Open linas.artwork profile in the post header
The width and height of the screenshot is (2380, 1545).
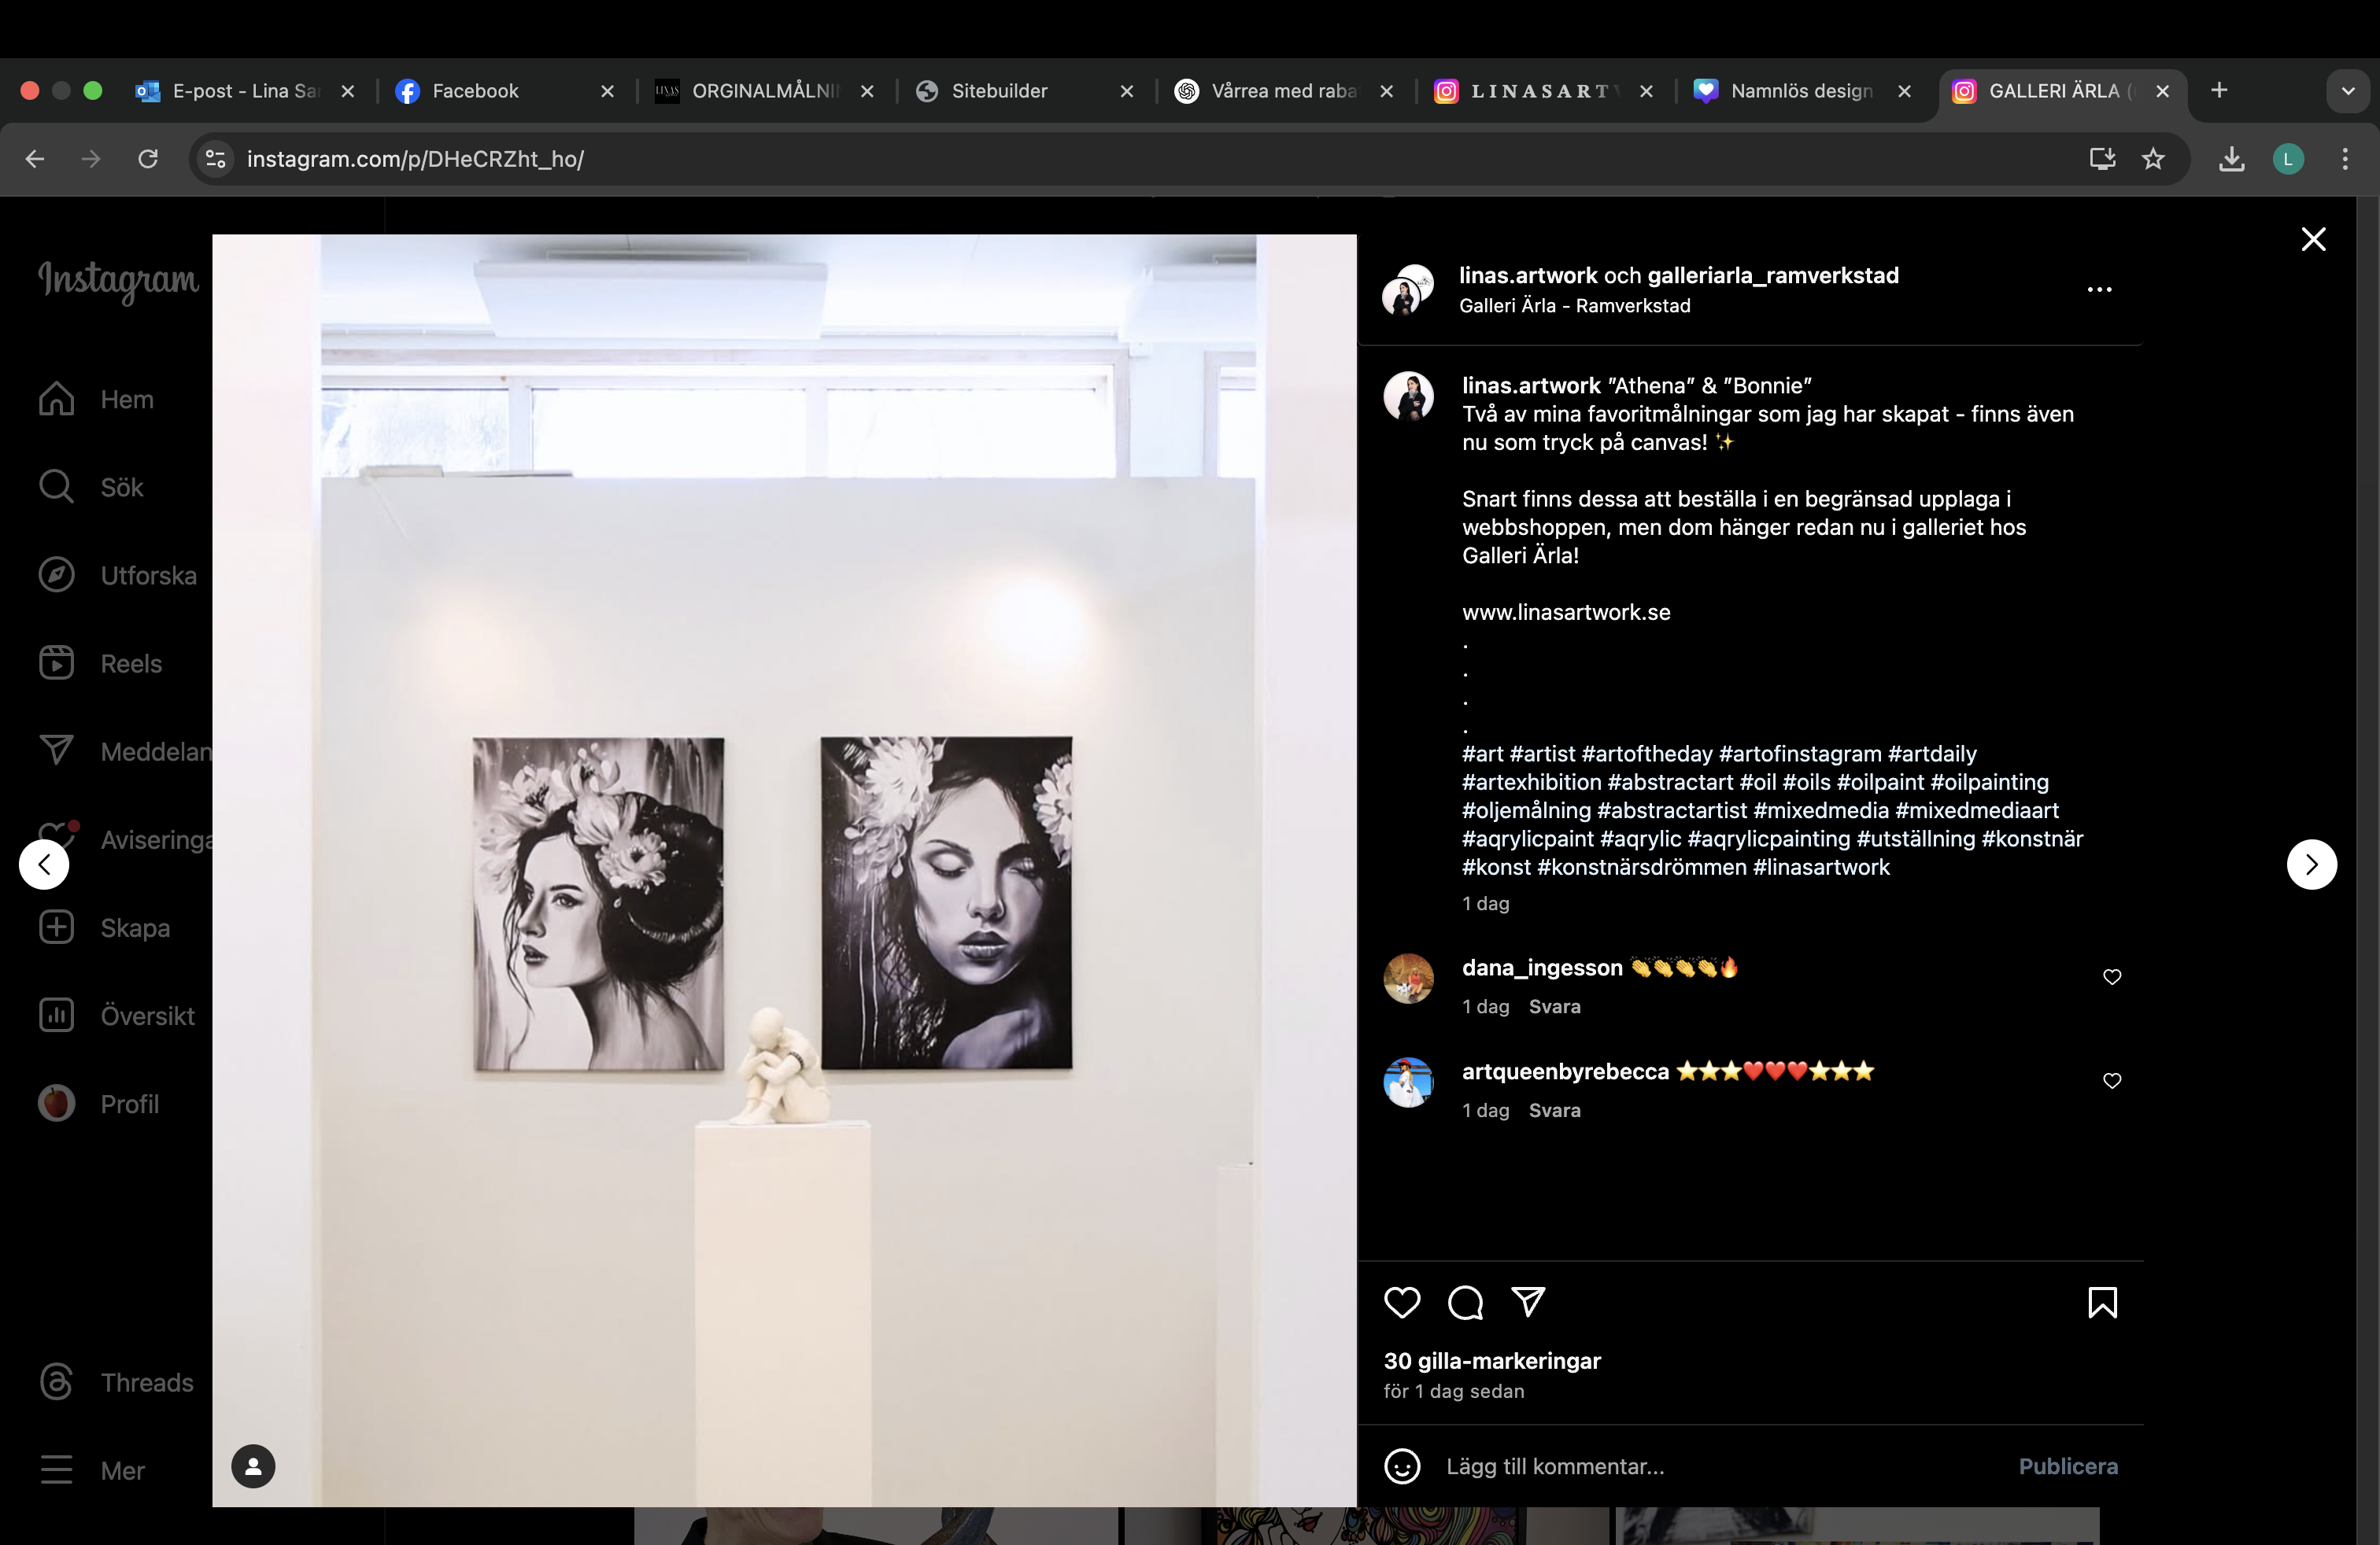[1527, 276]
